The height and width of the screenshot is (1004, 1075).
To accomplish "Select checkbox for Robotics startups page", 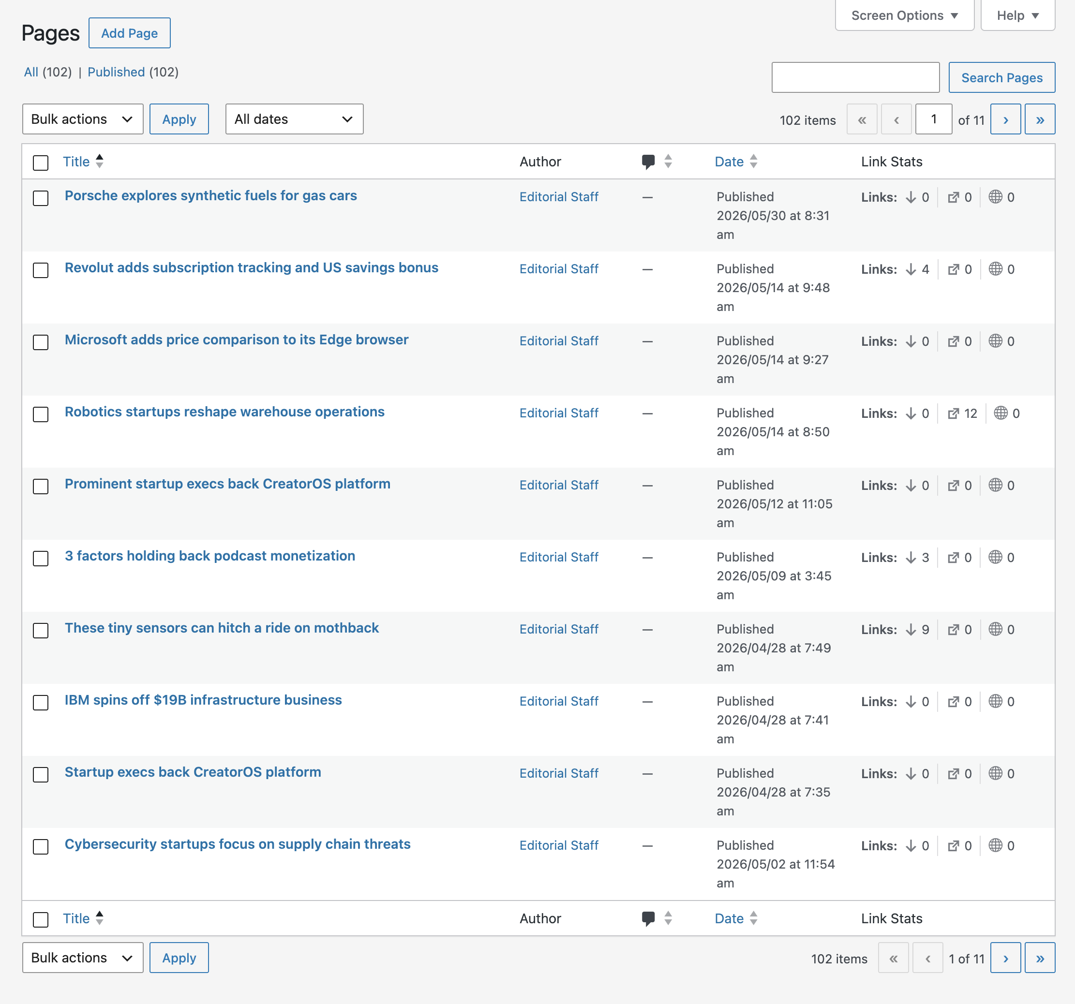I will 41,414.
